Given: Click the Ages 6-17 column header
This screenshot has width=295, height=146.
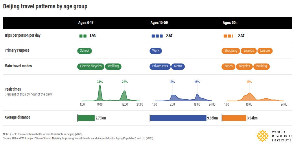Looking at the screenshot, I should click(x=86, y=23).
